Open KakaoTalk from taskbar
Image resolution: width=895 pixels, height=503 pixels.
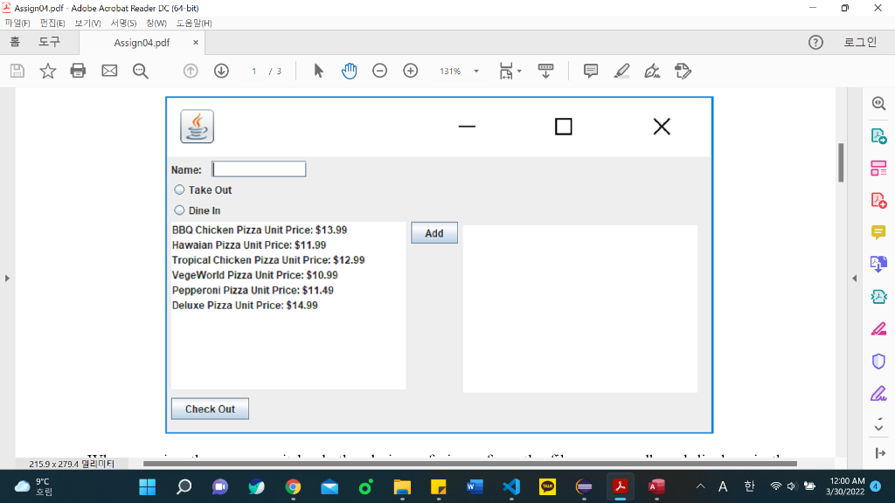coord(547,487)
